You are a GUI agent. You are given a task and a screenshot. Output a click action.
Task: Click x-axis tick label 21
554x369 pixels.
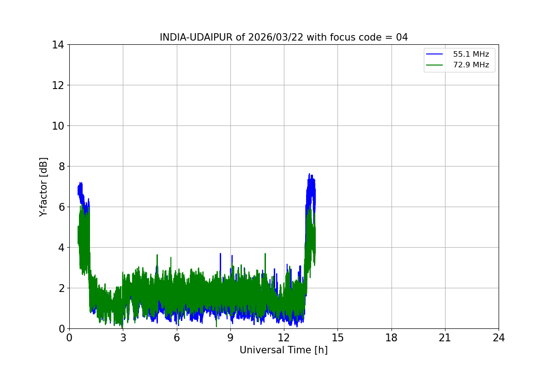445,338
